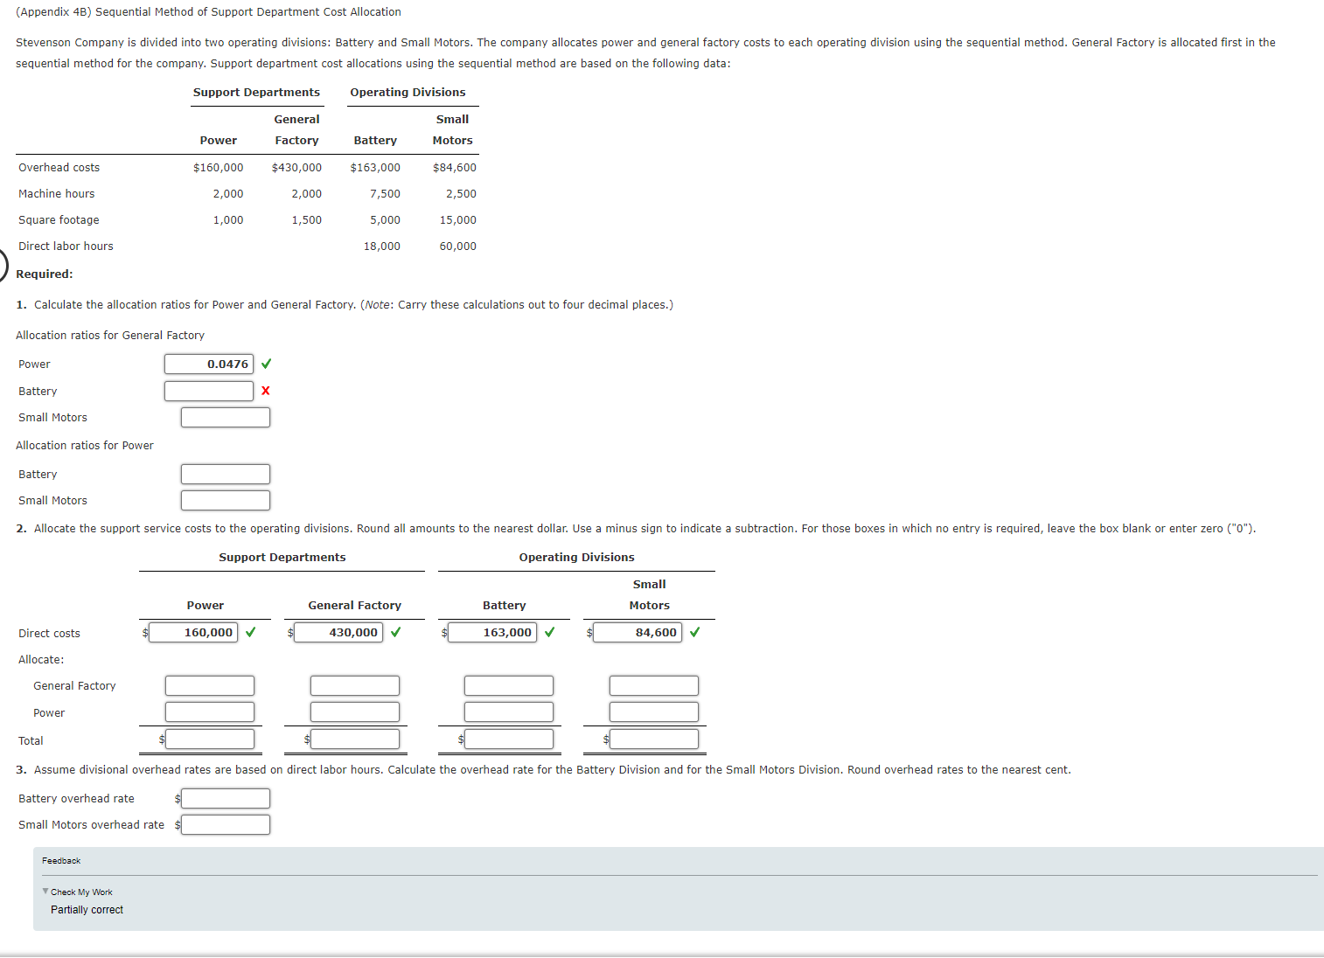Click the Power allocation input in Battery column
The width and height of the screenshot is (1324, 958).
click(508, 712)
